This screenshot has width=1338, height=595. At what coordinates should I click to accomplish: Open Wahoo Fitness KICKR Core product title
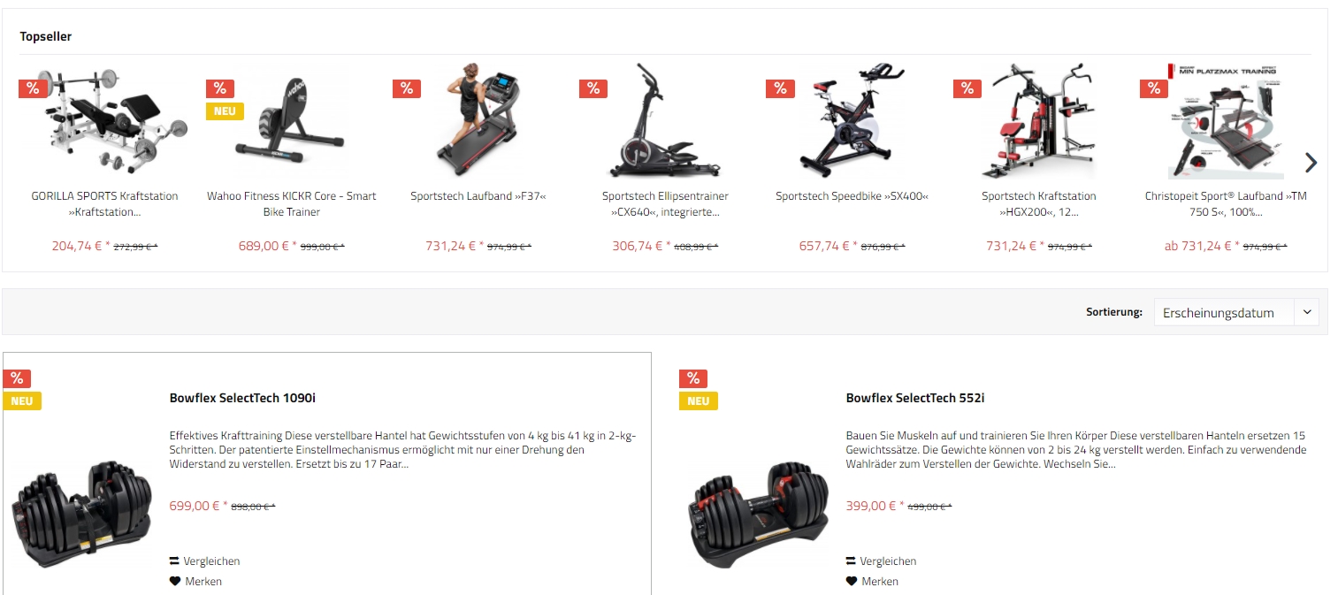[292, 204]
